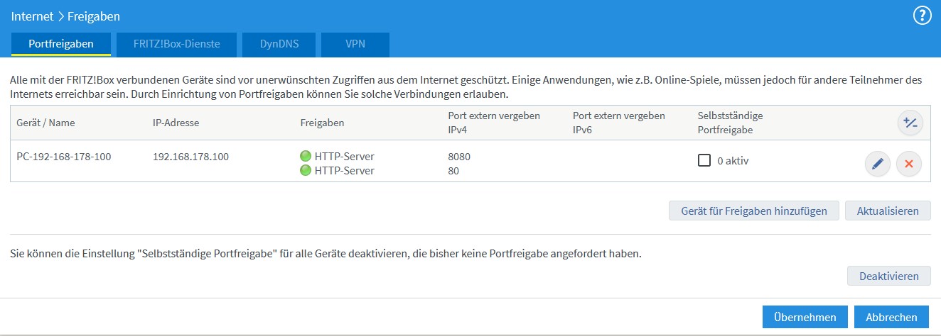Viewport: 941px width, 336px height.
Task: Toggle the Selbstständige Portfreigabe checkbox
Action: point(704,161)
